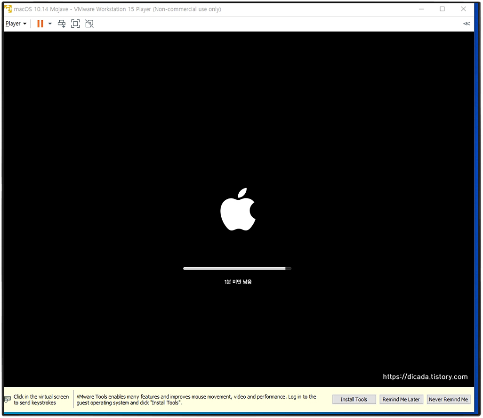Enter full screen mode
Screen dimensions: 483x418
(x=75, y=24)
